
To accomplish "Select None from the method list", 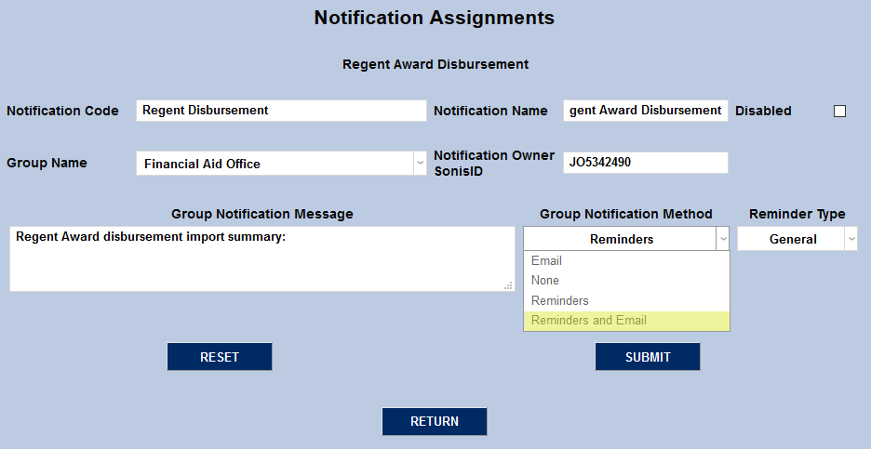I will (626, 281).
